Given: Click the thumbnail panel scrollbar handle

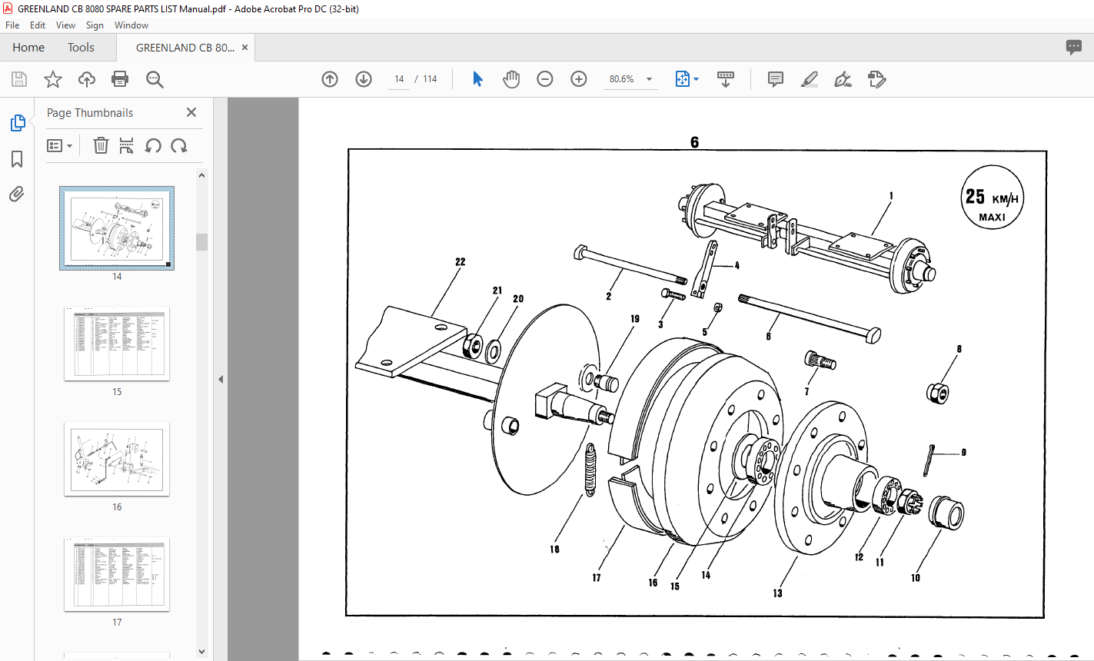Looking at the screenshot, I should [x=202, y=242].
